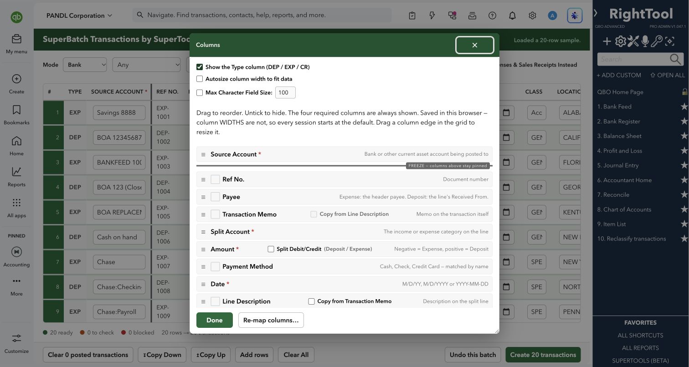Click the RightTool key icon

coord(657,41)
